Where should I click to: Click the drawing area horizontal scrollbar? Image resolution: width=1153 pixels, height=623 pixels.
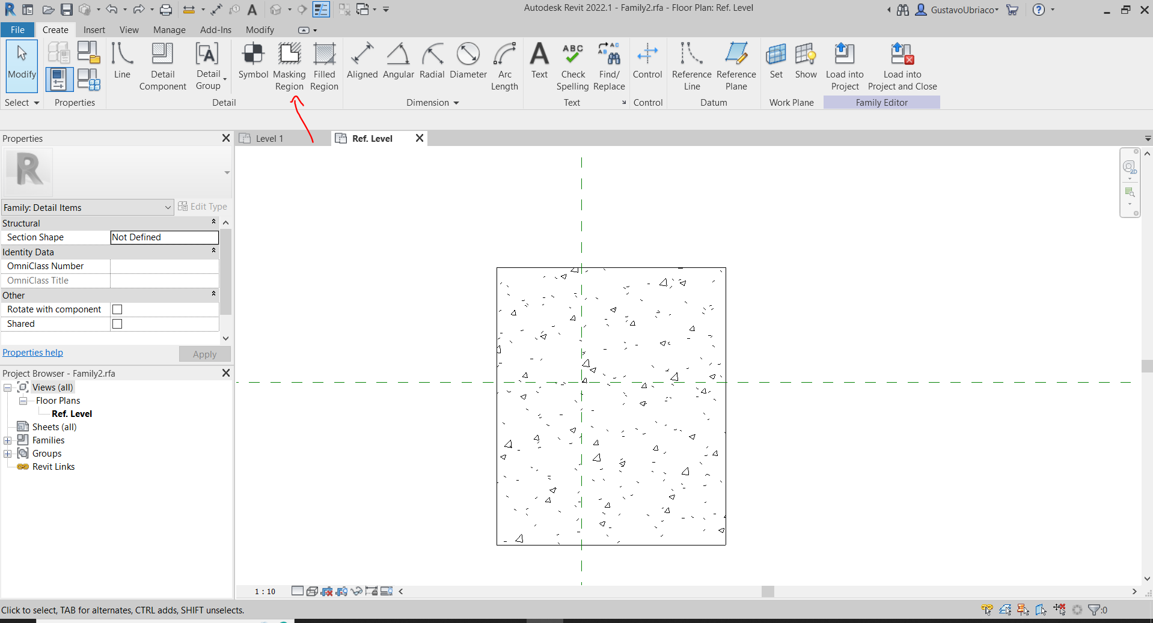pos(767,592)
